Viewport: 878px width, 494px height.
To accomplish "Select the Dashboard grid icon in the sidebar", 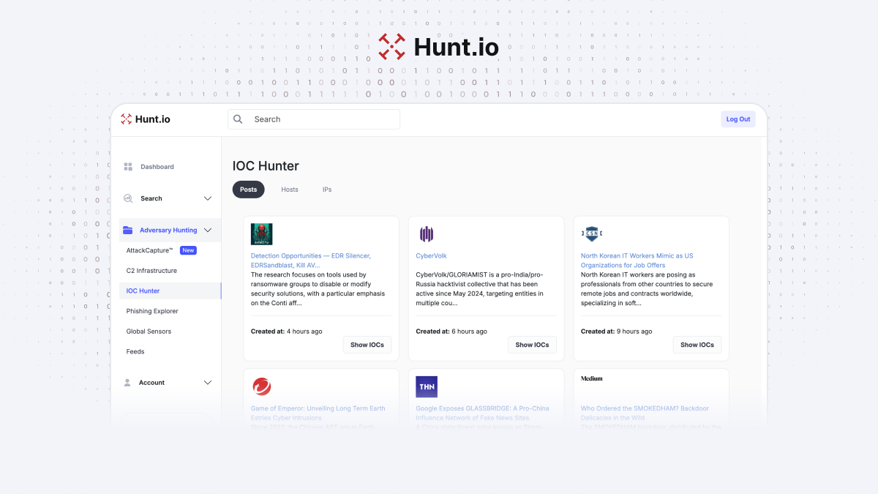I will click(128, 166).
